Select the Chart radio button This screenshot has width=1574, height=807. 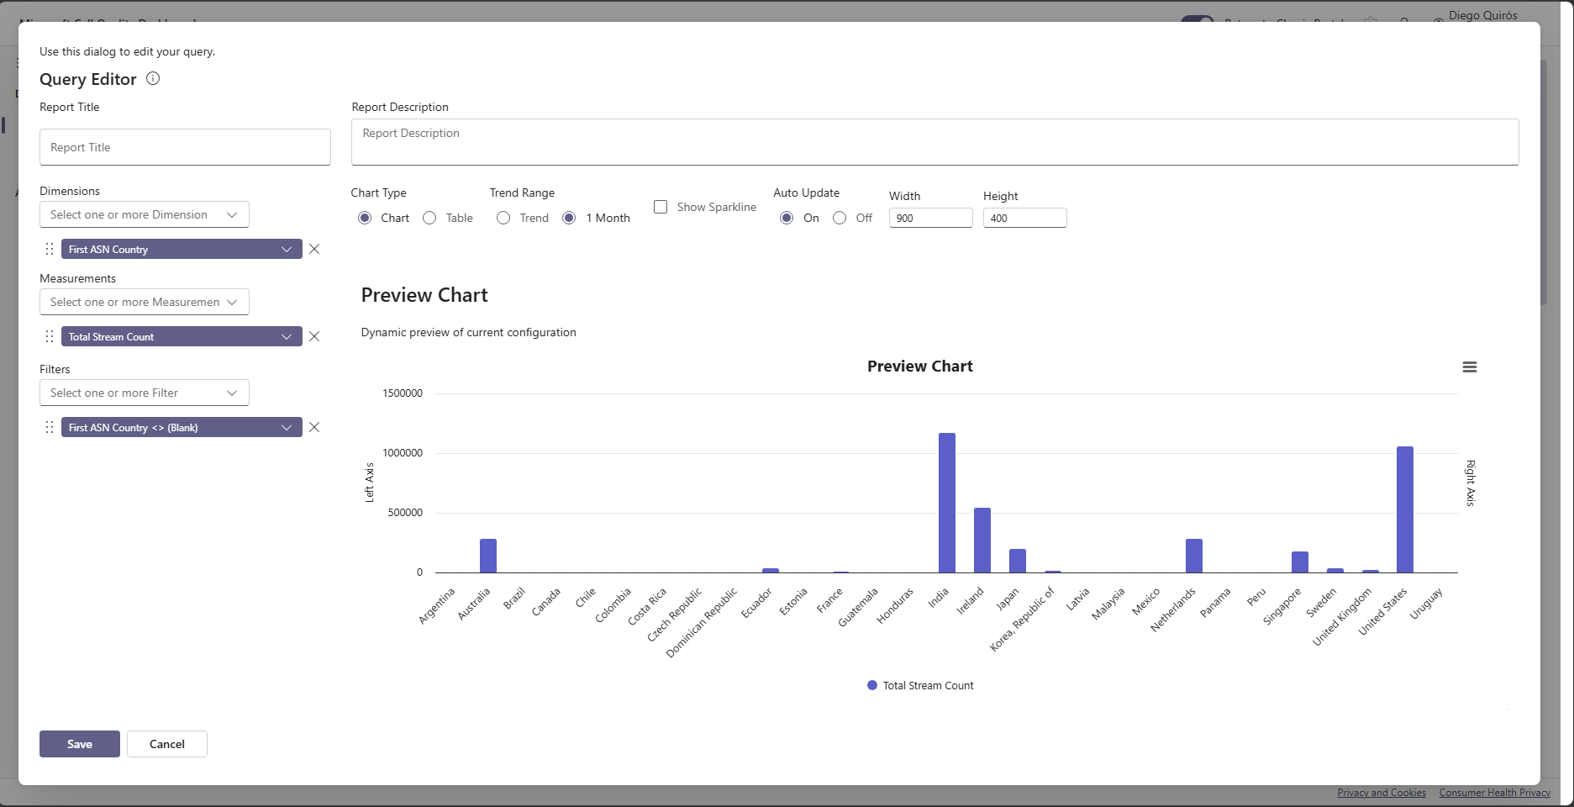pyautogui.click(x=365, y=218)
